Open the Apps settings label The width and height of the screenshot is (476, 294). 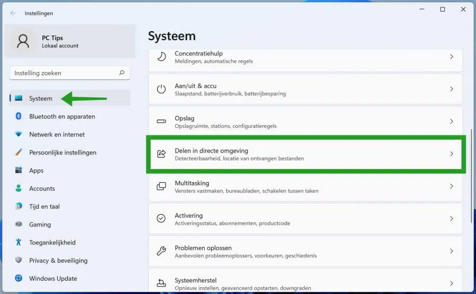point(36,170)
